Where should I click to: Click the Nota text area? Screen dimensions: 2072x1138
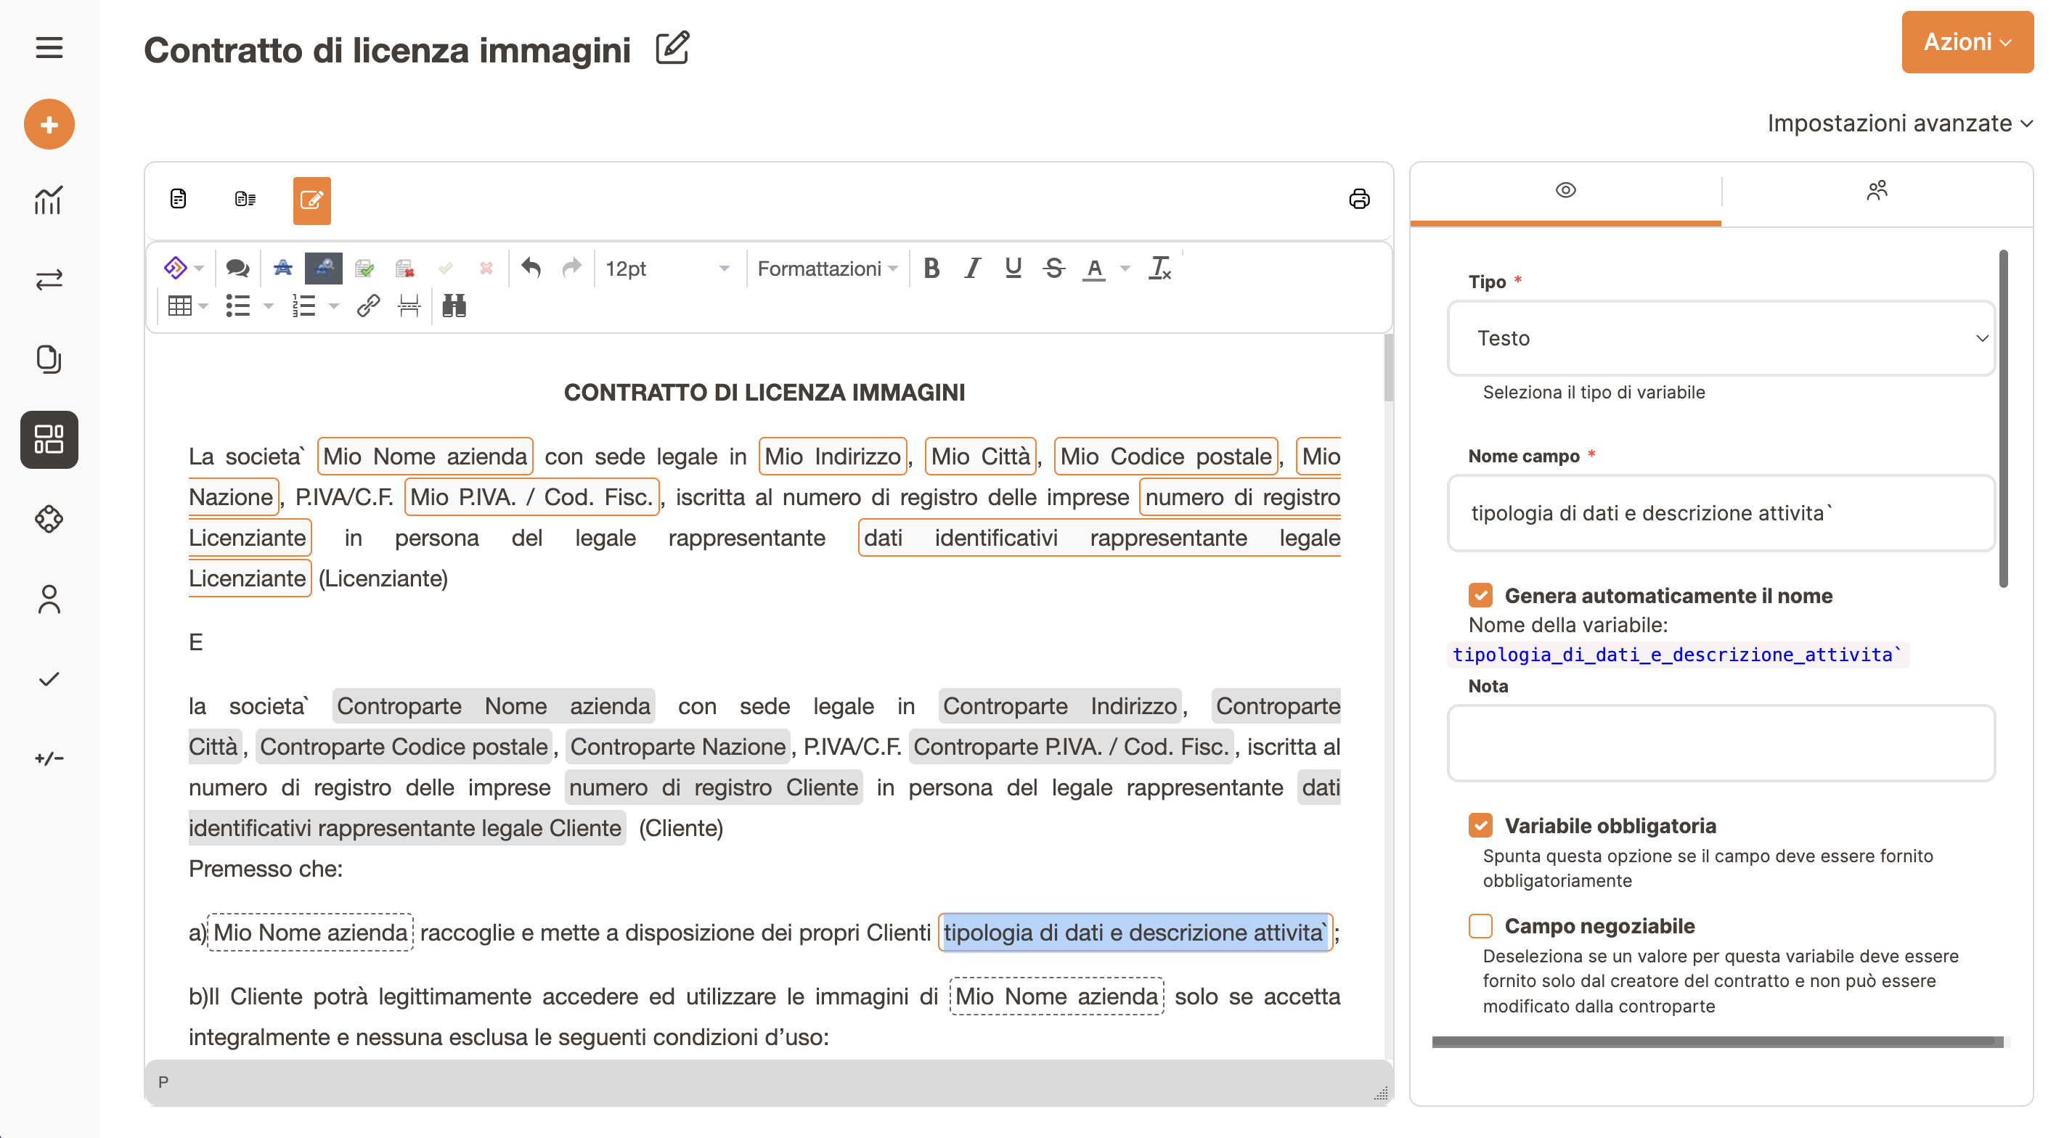pos(1721,743)
